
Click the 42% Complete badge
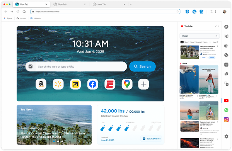pyautogui.click(x=151, y=139)
